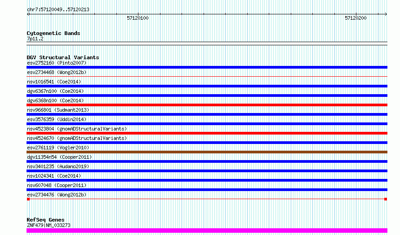The height and width of the screenshot is (235, 400).
Task: Open variant esv2752160 (Pinto2007) label
Action: click(57, 63)
